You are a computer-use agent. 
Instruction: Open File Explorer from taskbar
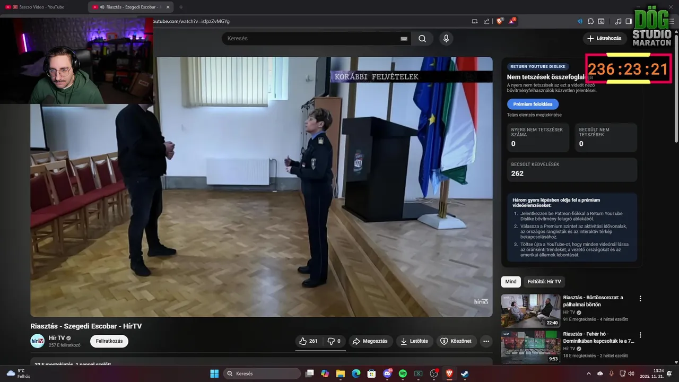(x=341, y=374)
